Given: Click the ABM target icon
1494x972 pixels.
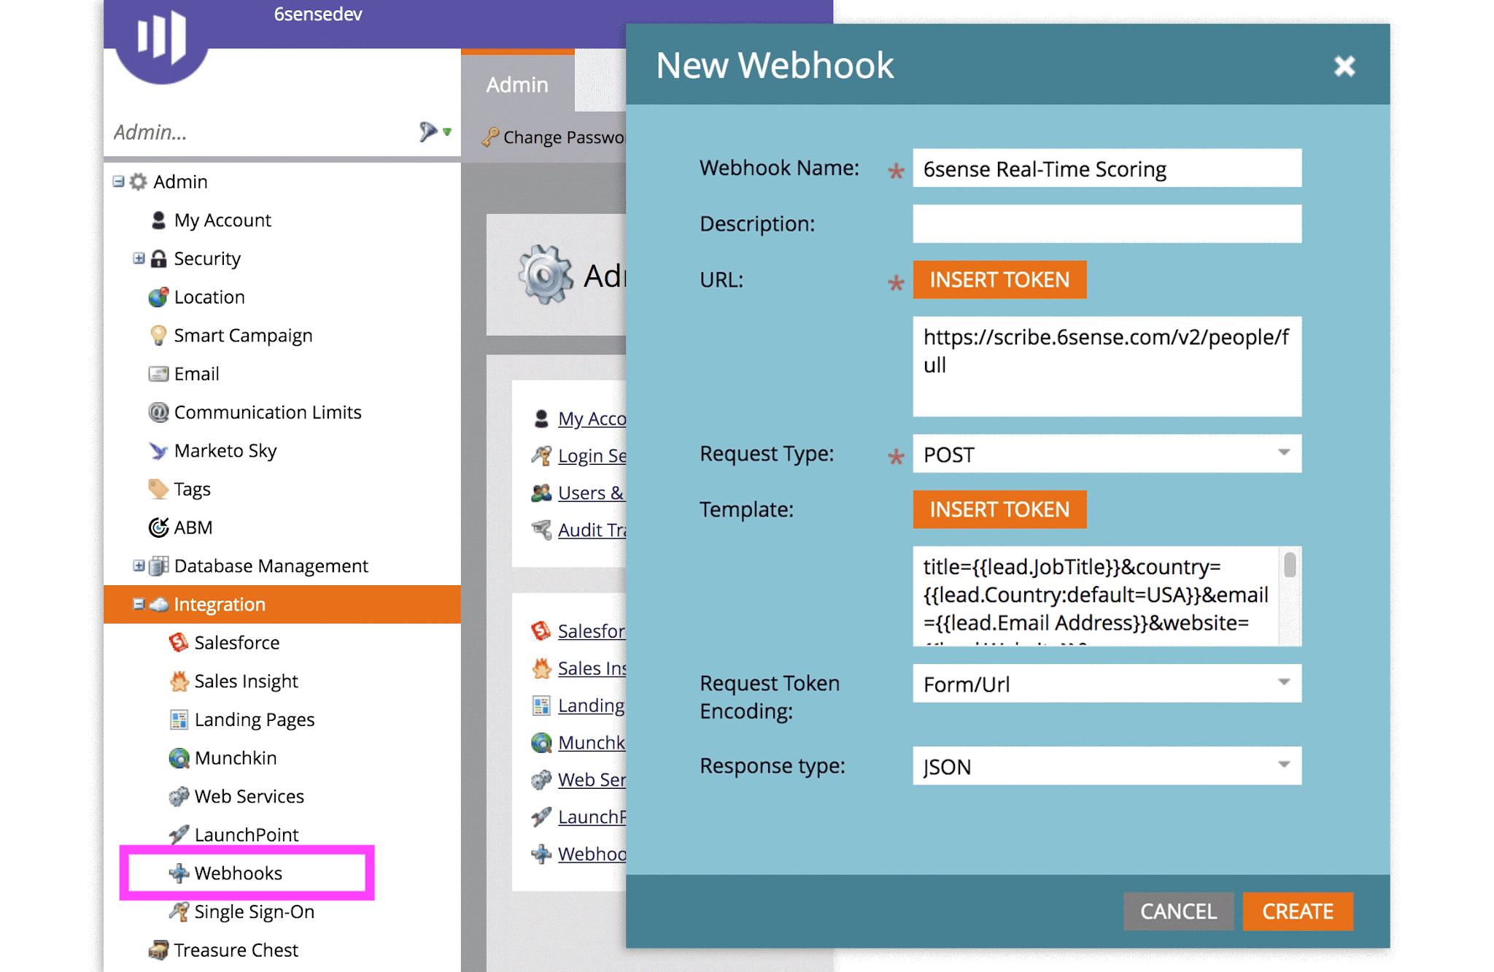Looking at the screenshot, I should (158, 528).
